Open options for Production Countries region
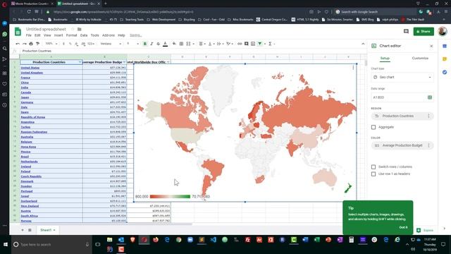 428,116
